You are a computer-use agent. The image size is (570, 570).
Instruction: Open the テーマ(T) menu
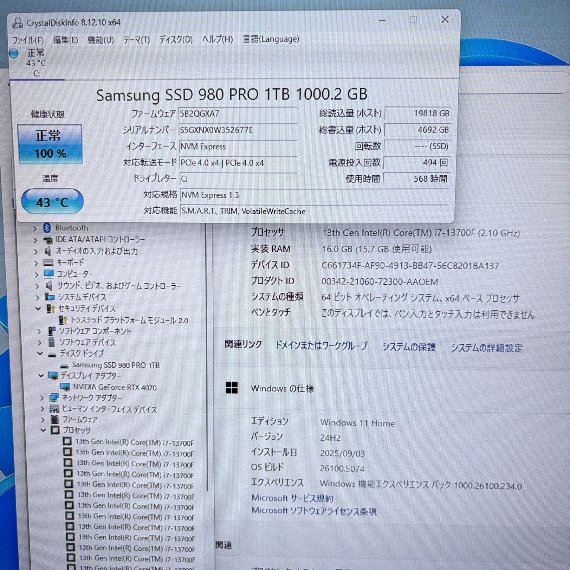(136, 40)
